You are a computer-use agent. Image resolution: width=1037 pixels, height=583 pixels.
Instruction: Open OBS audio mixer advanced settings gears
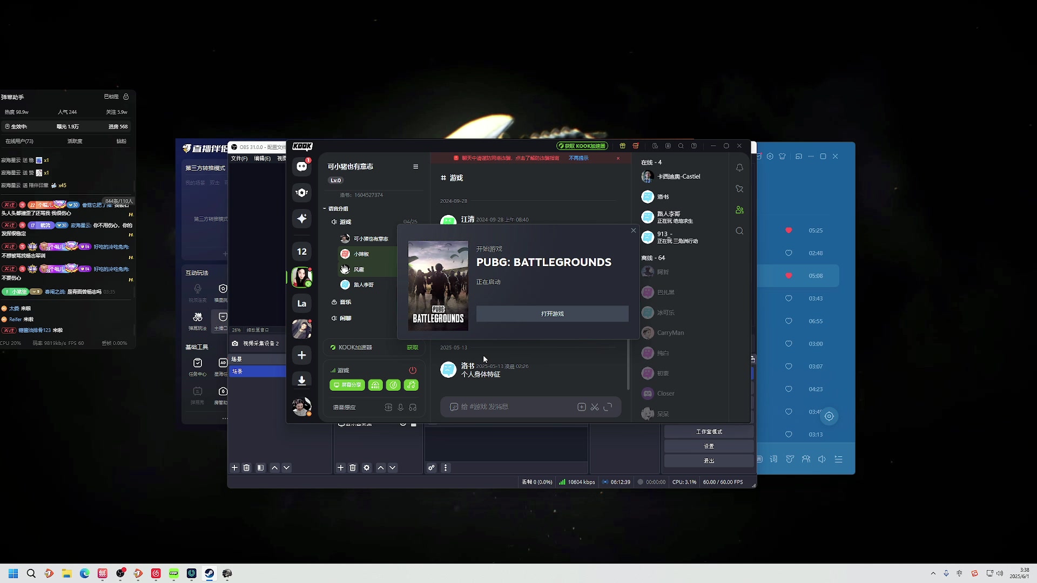pos(432,468)
